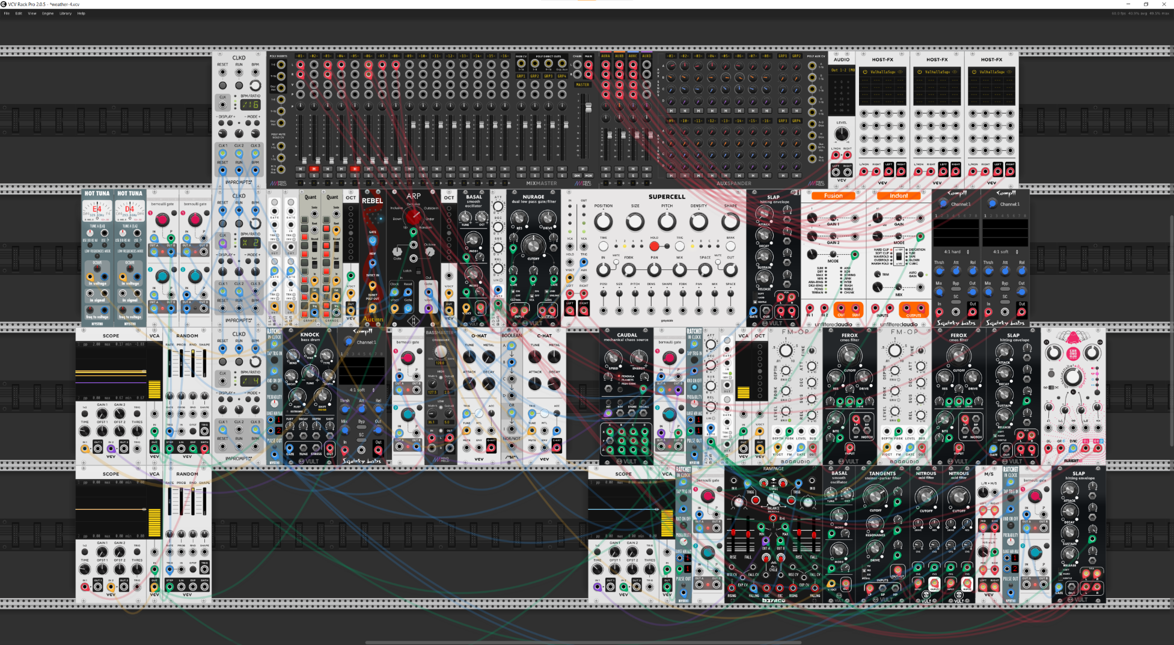Image resolution: width=1174 pixels, height=645 pixels.
Task: Click the Bassmaster 120.0 crossover value
Action: point(439,363)
